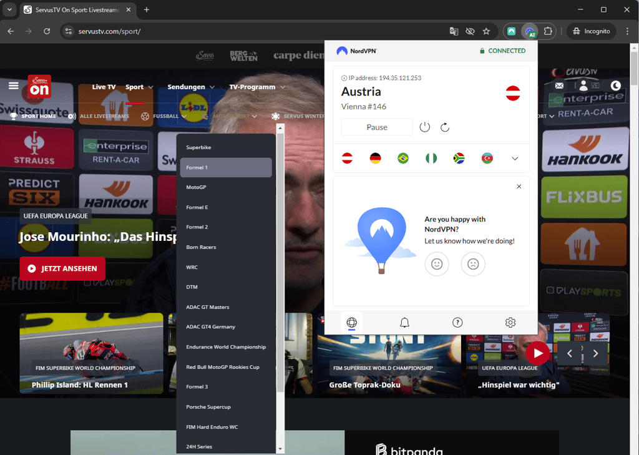
Task: Connect to the Germany flag quick server
Action: 375,158
